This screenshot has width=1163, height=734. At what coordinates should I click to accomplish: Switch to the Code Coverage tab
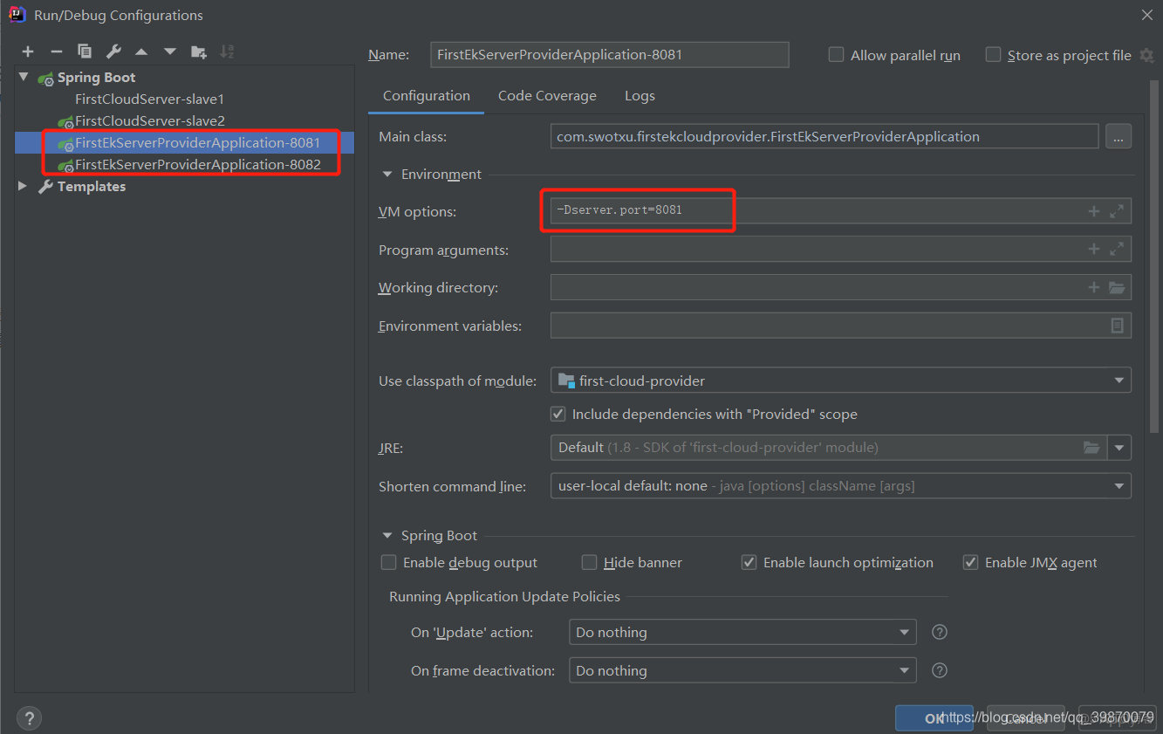(x=547, y=96)
